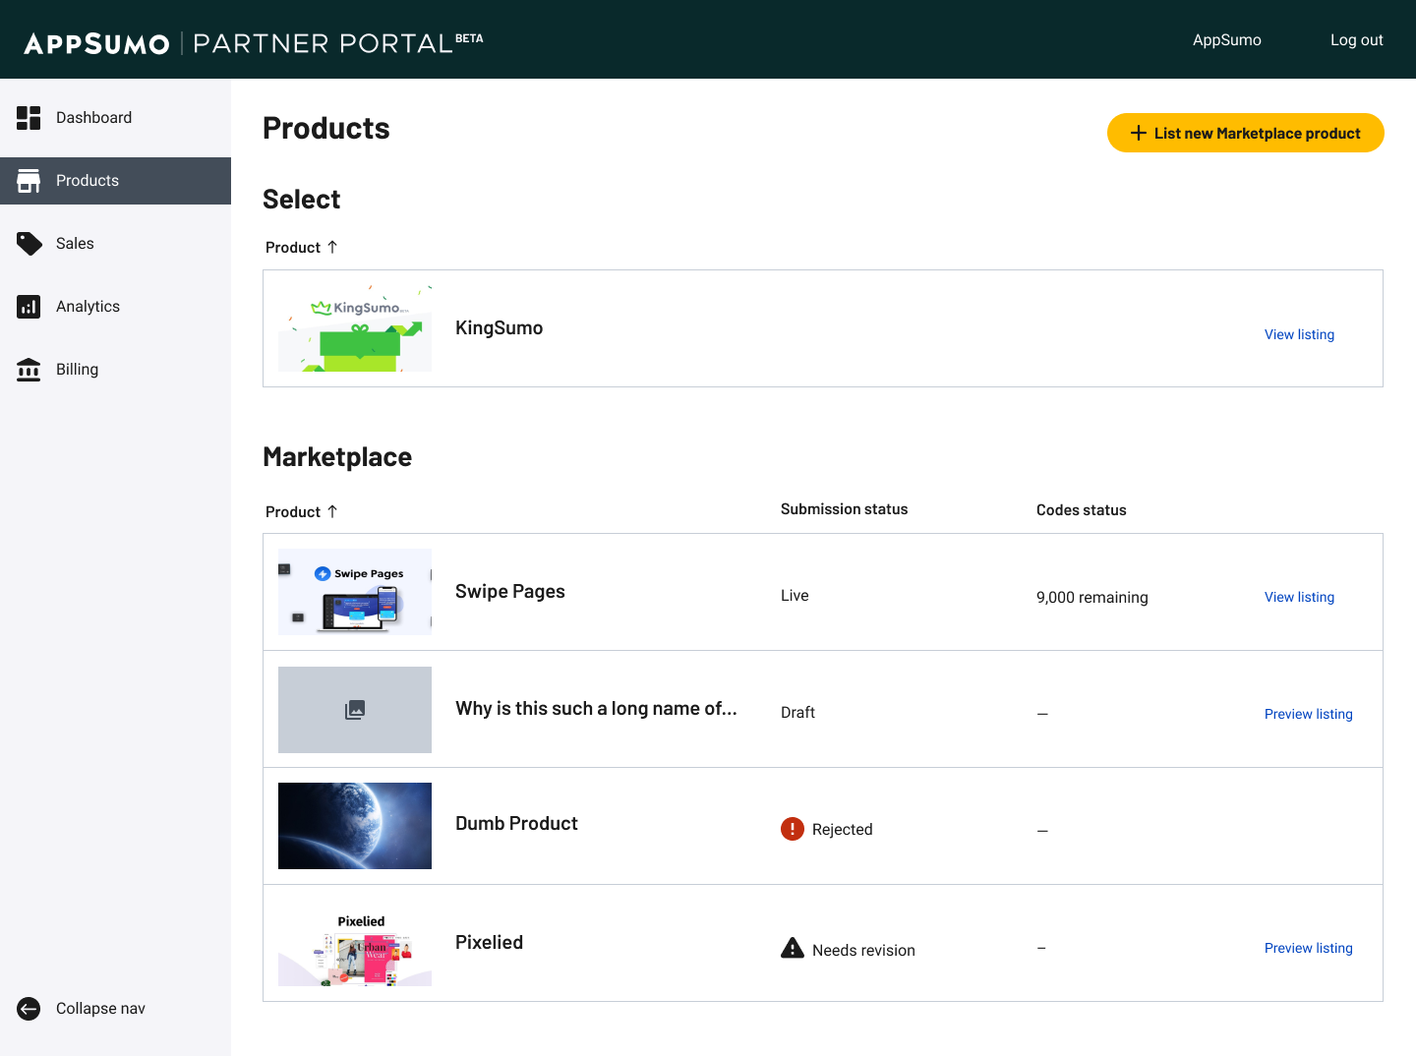This screenshot has width=1416, height=1056.
Task: Click the Product header in Marketplace table
Action: (293, 512)
